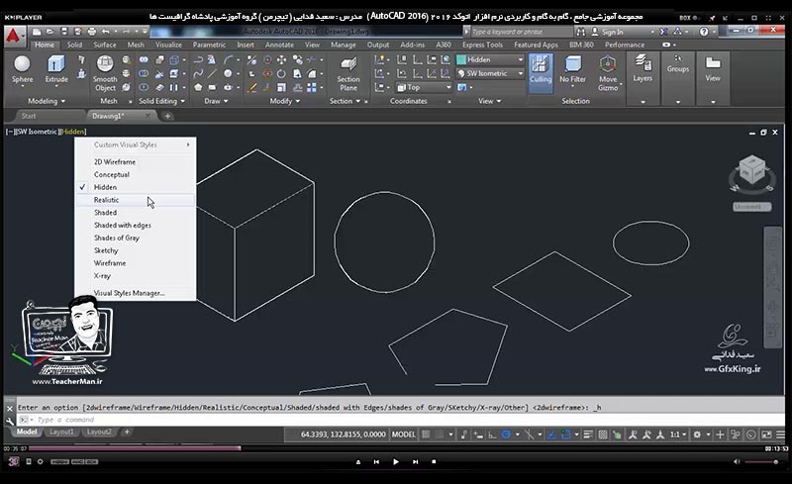The width and height of the screenshot is (792, 484).
Task: Open the SW Isometric view dropdown
Action: [x=490, y=74]
